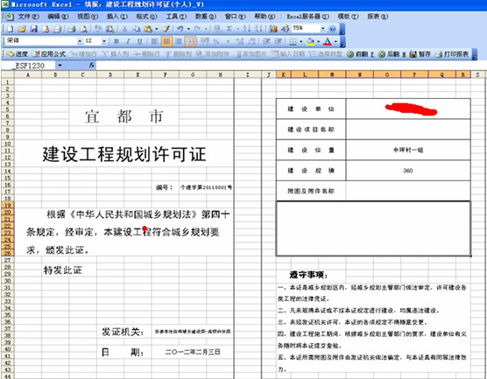Click the Print icon in toolbar

point(72,29)
